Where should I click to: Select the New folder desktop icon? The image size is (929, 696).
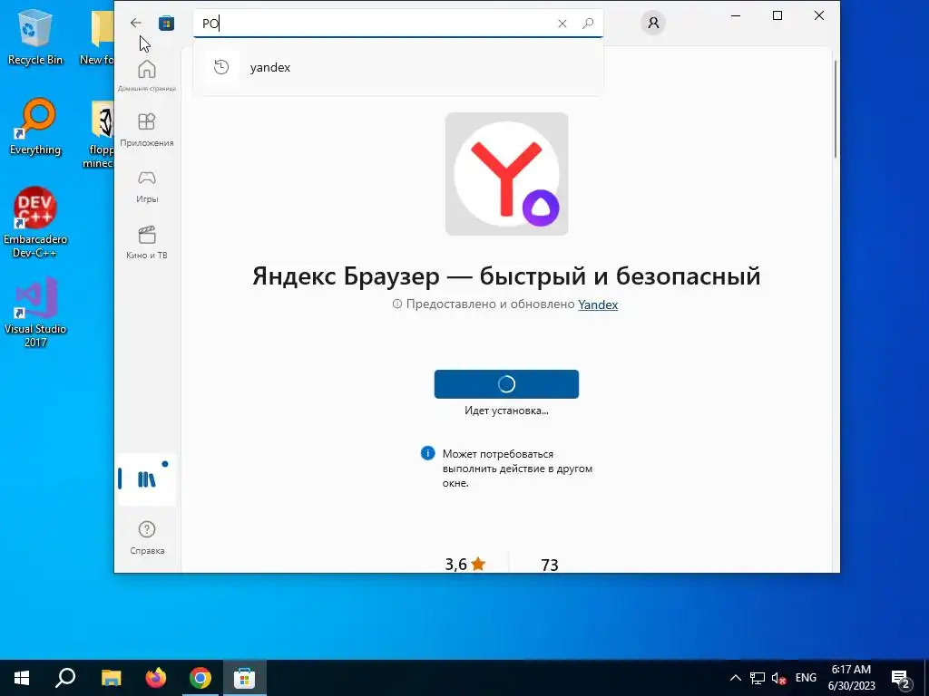[x=98, y=38]
